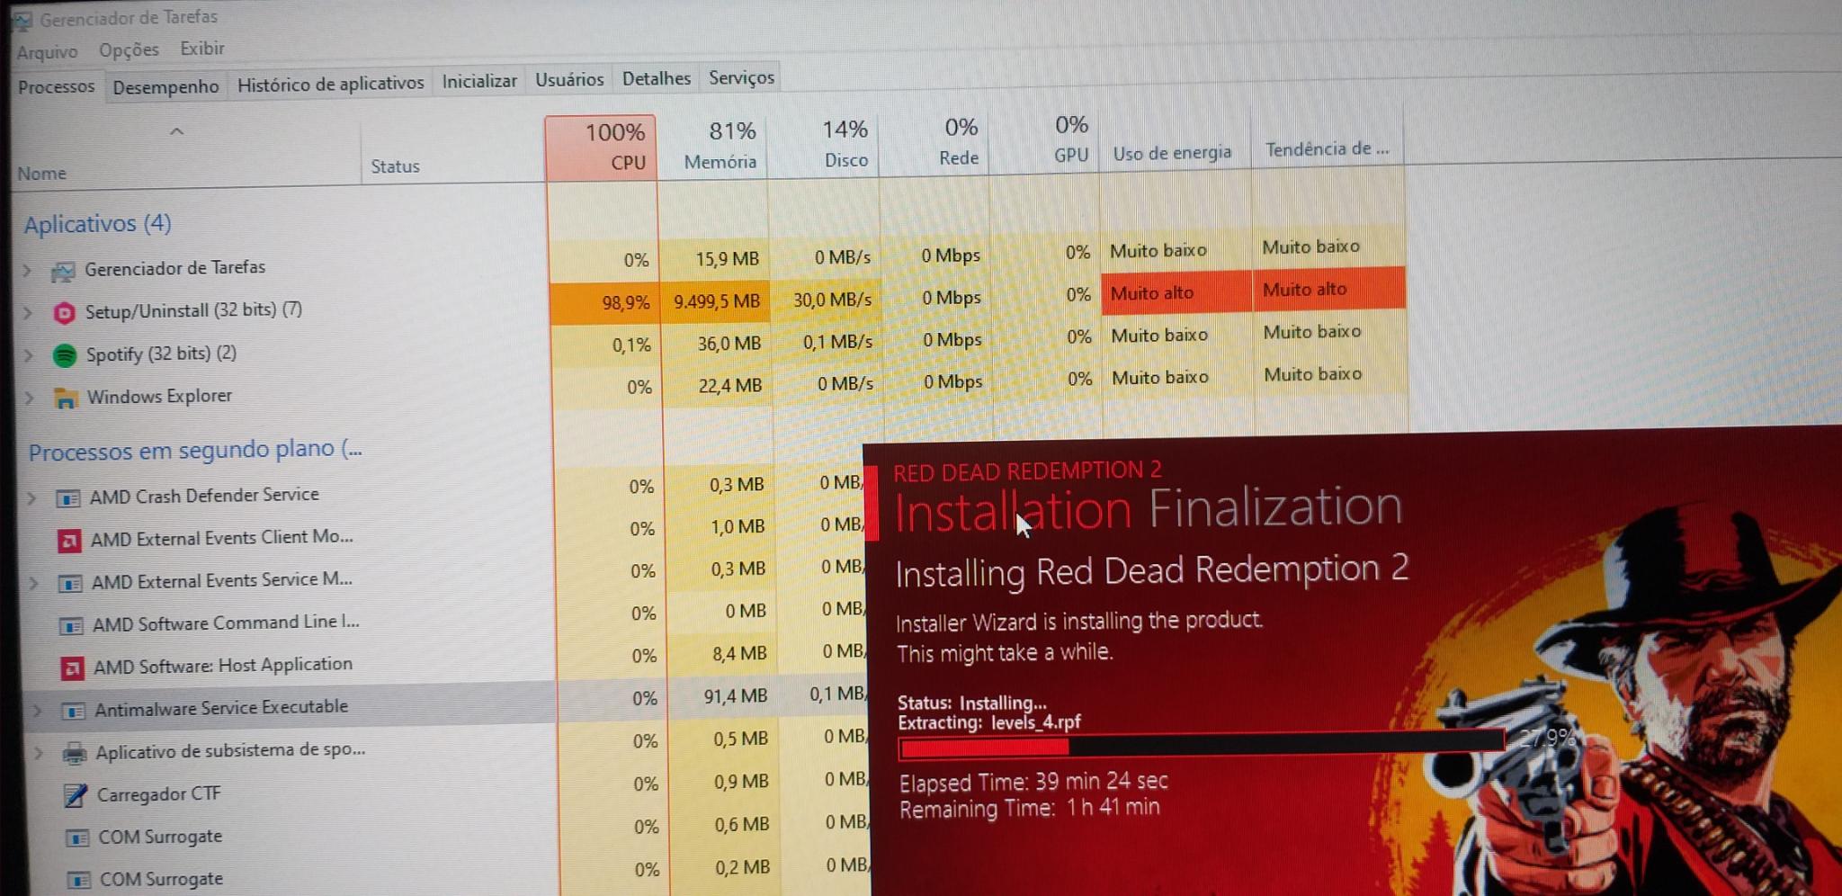
Task: Open the Exibir menu
Action: [201, 49]
